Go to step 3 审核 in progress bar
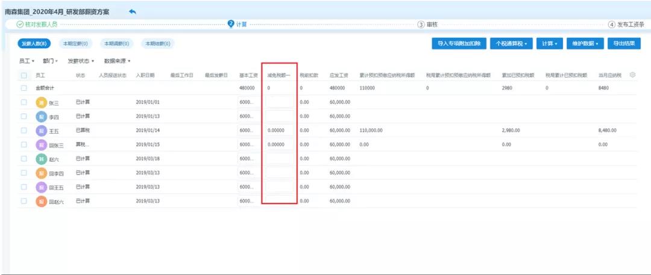 pyautogui.click(x=427, y=25)
